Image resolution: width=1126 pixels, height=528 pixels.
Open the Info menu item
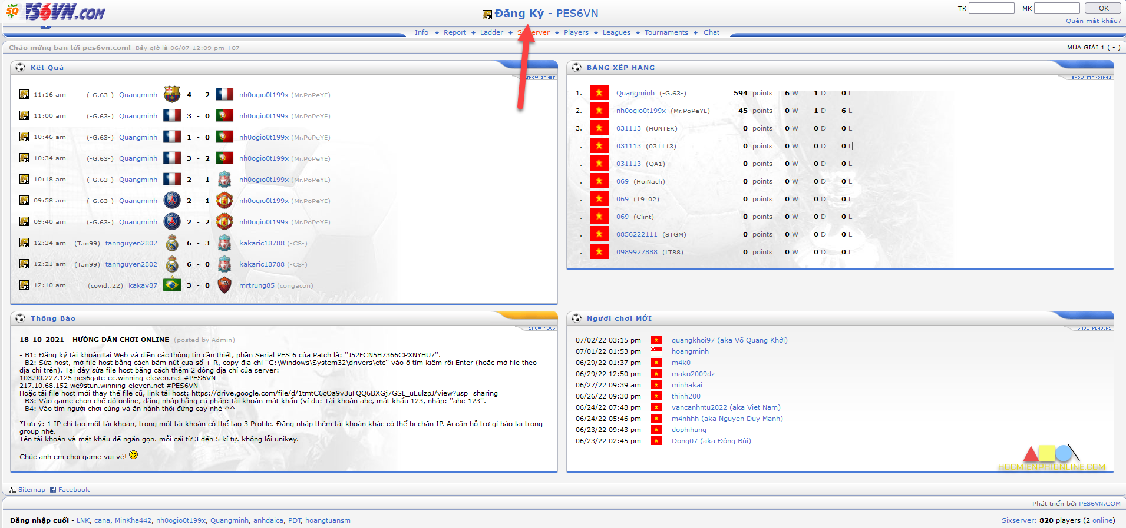421,32
